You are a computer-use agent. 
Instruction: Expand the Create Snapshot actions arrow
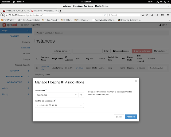coord(166,68)
